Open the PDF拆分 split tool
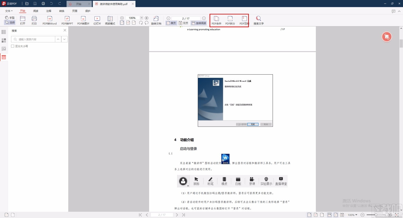 [230, 20]
